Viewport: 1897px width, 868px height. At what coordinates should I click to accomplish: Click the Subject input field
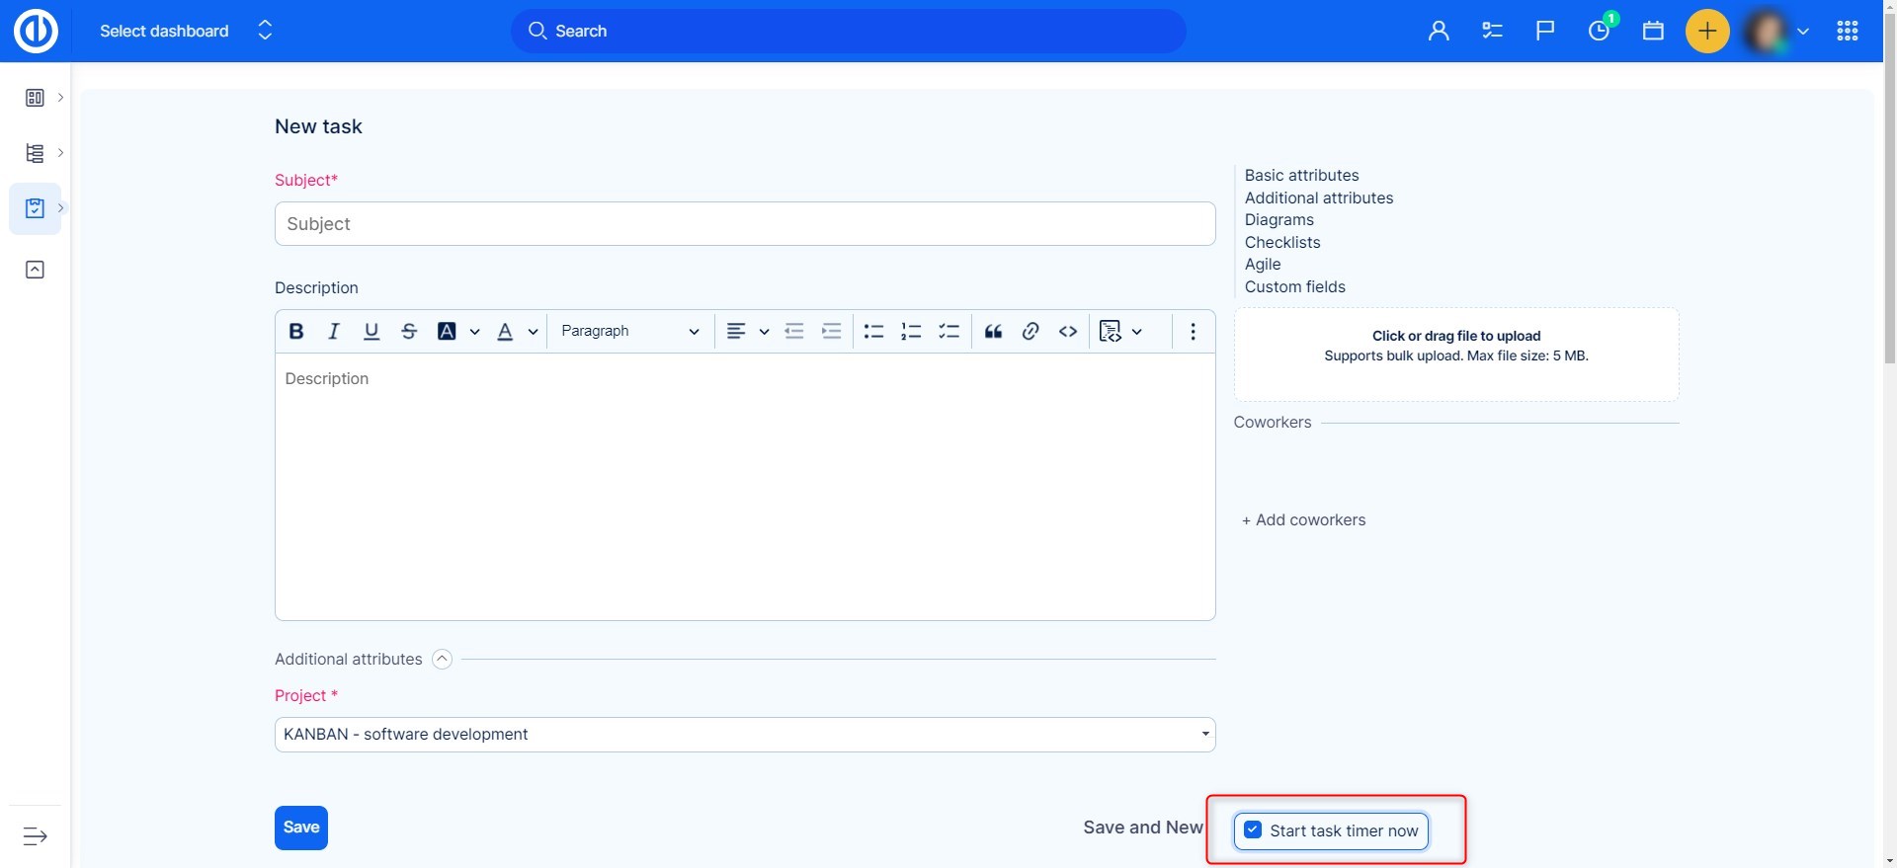click(x=744, y=224)
